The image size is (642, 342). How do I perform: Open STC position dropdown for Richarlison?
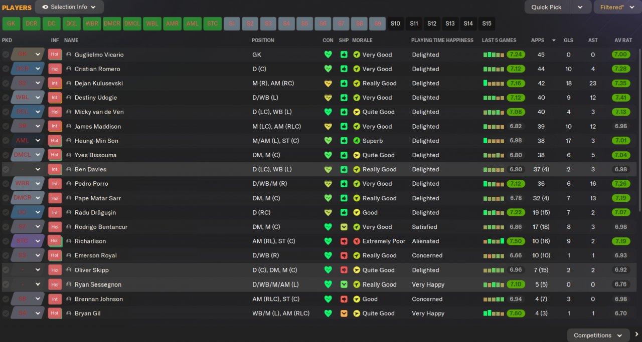(x=28, y=241)
